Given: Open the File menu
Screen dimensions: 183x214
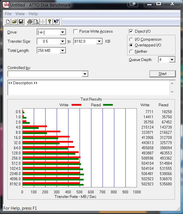Looking at the screenshot, I should click(x=8, y=14).
